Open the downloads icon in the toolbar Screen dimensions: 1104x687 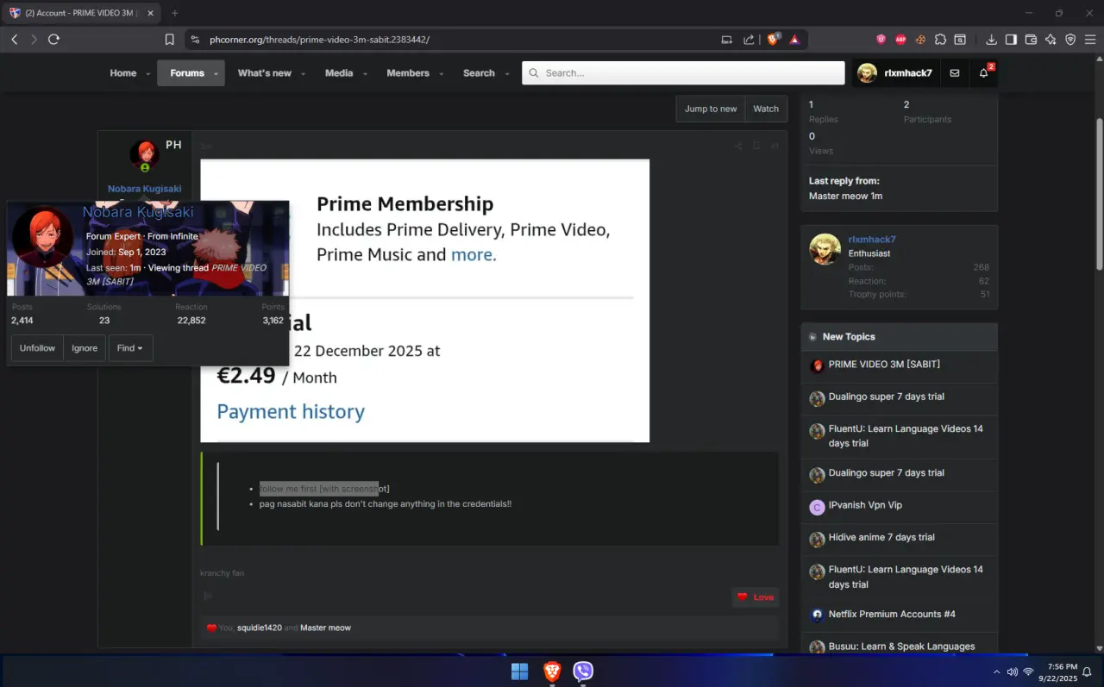pos(991,40)
